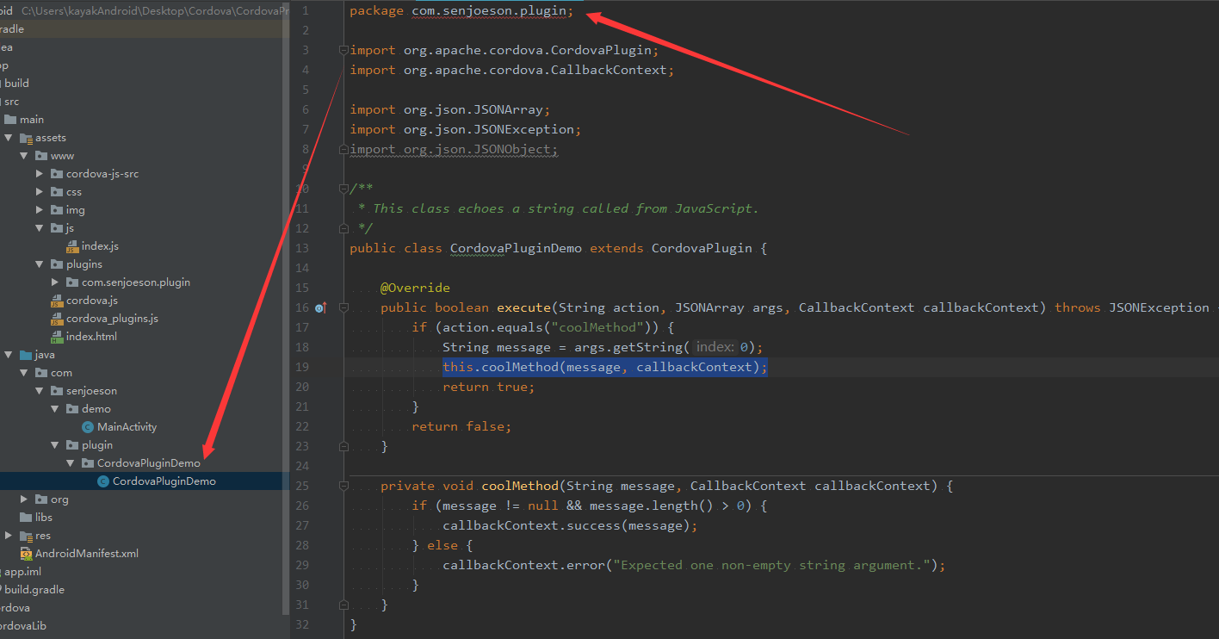Expand the org package
Image resolution: width=1219 pixels, height=639 pixels.
[24, 499]
